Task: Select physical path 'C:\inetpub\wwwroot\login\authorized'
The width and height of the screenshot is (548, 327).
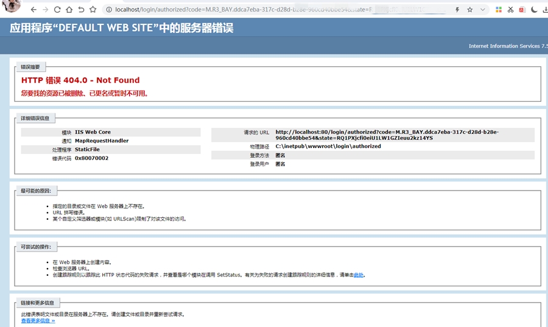Action: click(328, 146)
